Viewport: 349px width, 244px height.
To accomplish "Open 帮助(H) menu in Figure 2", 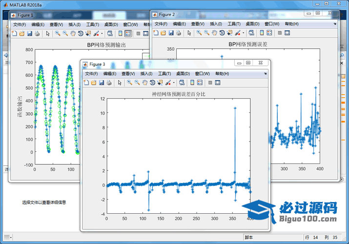I will (291, 24).
